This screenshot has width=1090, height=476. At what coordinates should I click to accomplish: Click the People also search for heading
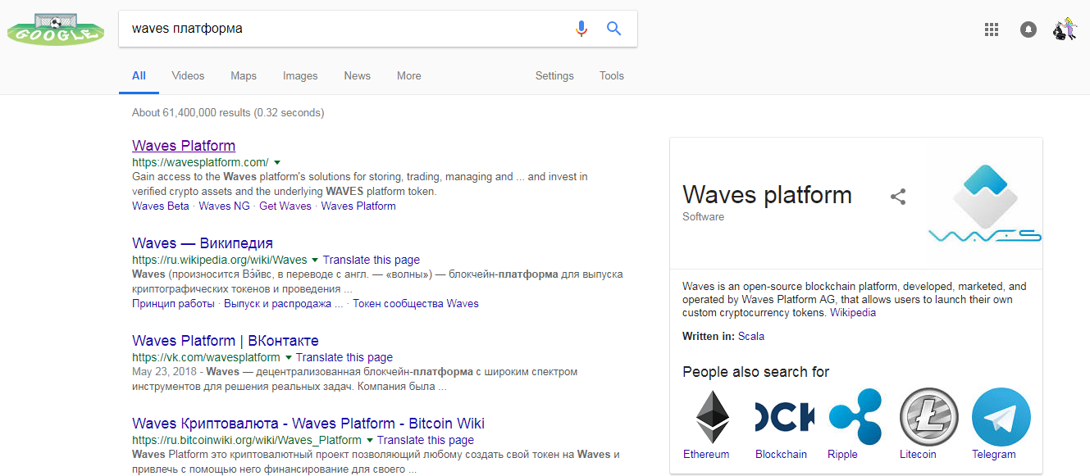click(755, 372)
